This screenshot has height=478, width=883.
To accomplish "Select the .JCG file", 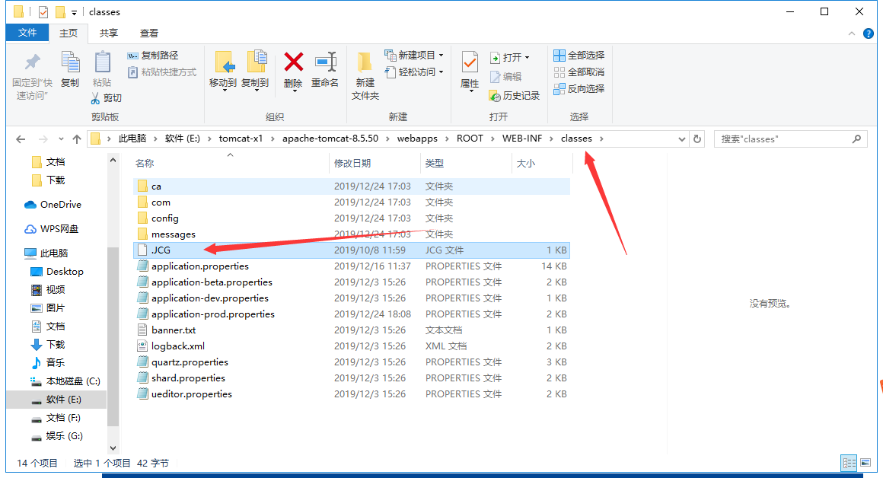I will pyautogui.click(x=352, y=250).
